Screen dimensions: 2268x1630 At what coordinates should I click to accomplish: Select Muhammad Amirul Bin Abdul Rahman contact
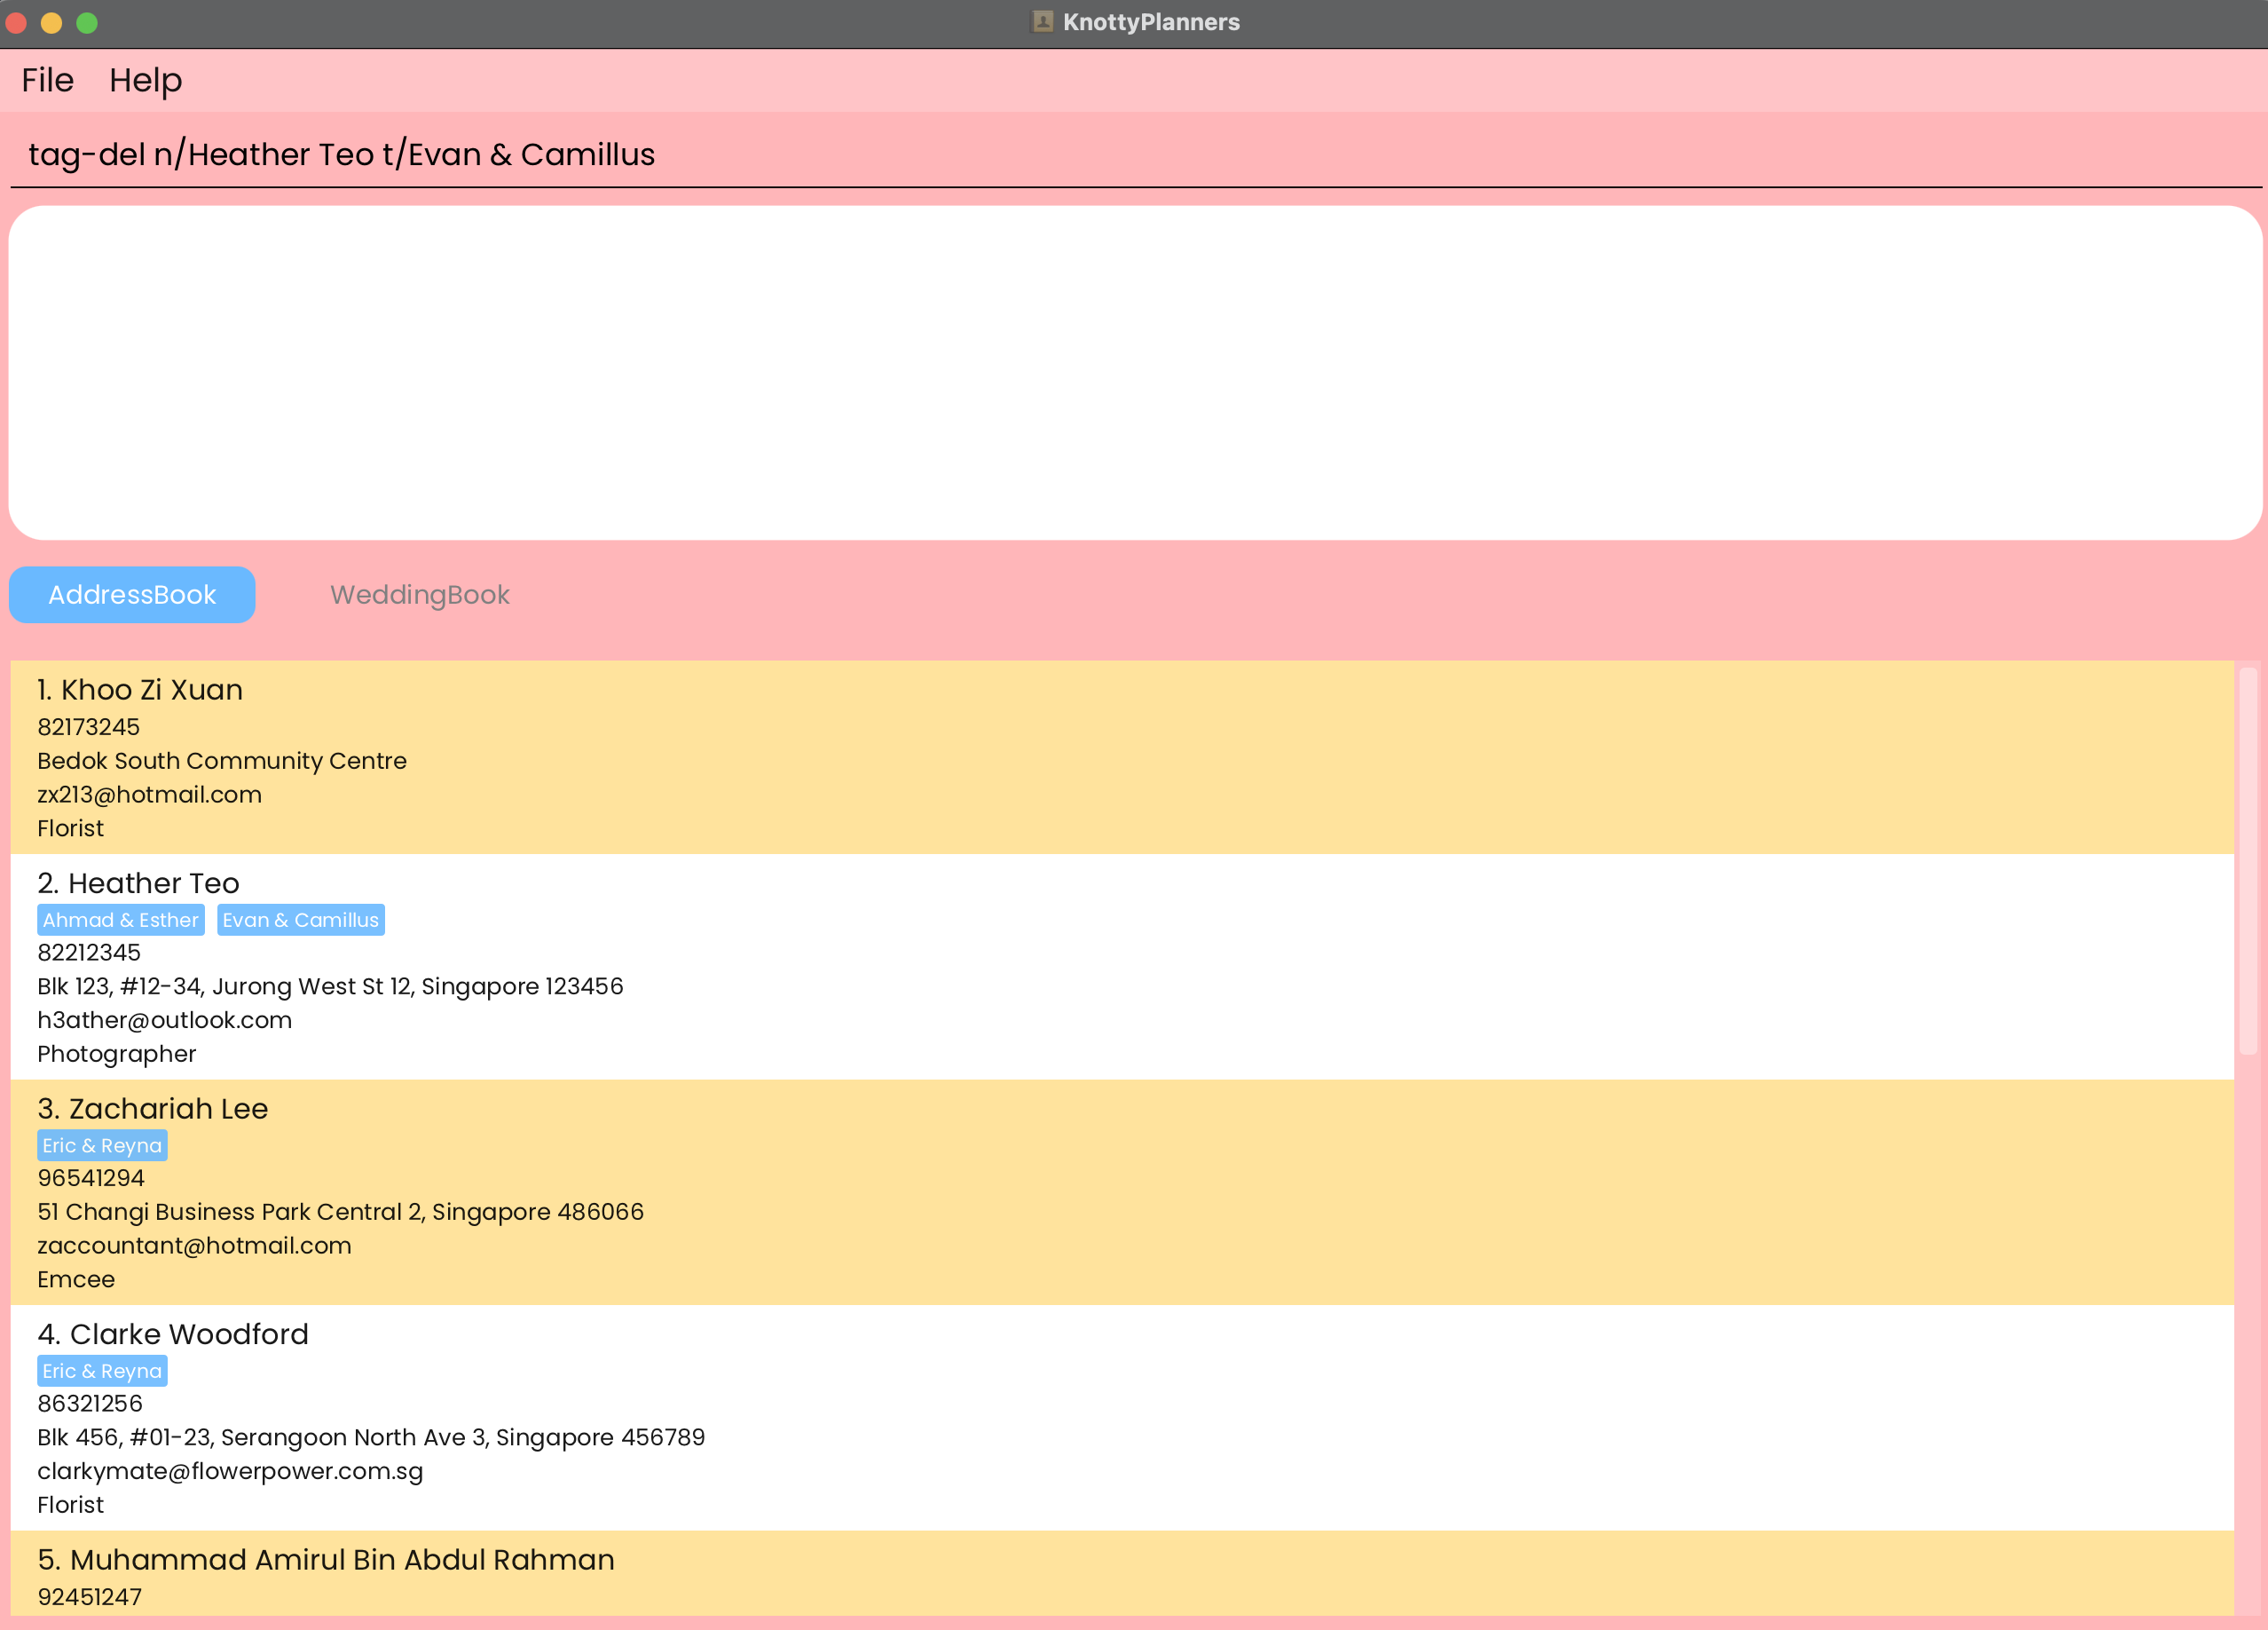click(x=340, y=1559)
